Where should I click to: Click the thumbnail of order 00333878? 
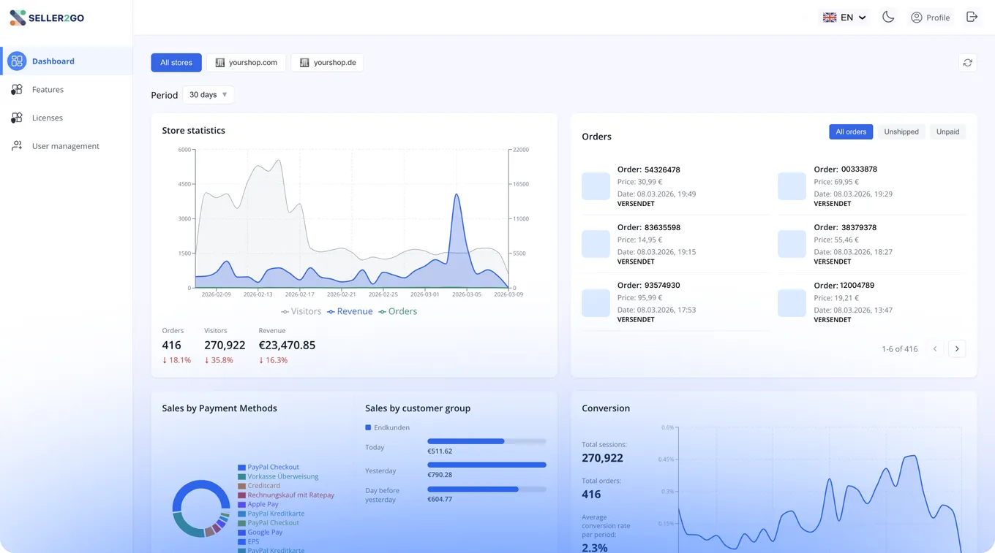pos(792,186)
